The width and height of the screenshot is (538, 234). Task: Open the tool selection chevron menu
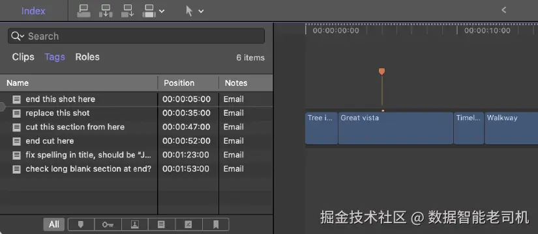(201, 11)
